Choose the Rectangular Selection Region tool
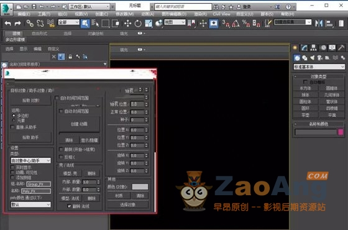This screenshot has width=348, height=230. point(106,24)
